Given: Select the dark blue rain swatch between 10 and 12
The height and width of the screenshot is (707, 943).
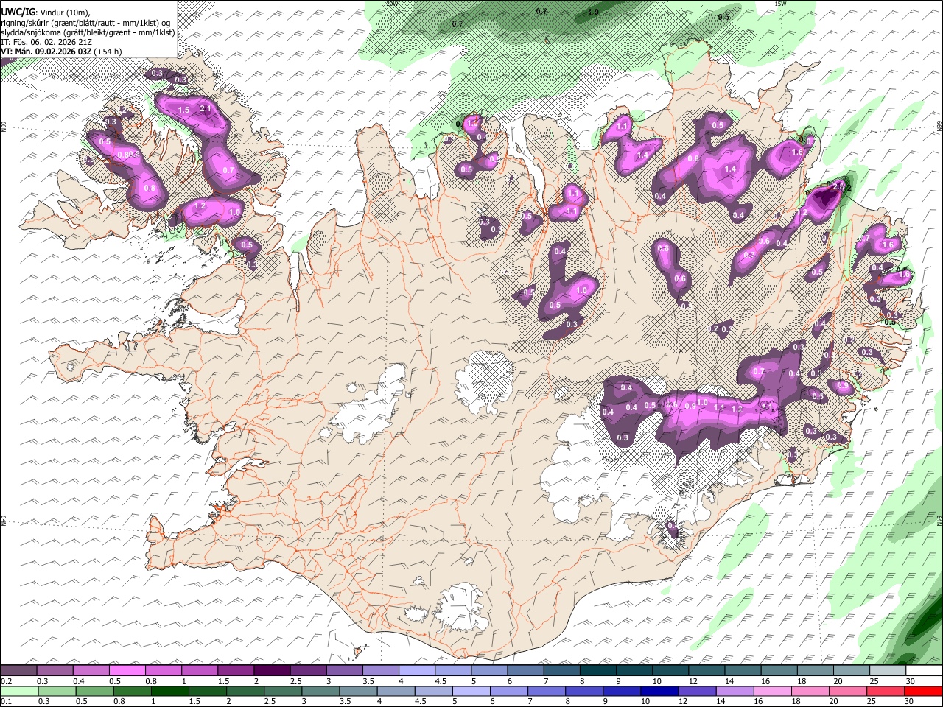Looking at the screenshot, I should pos(660,691).
